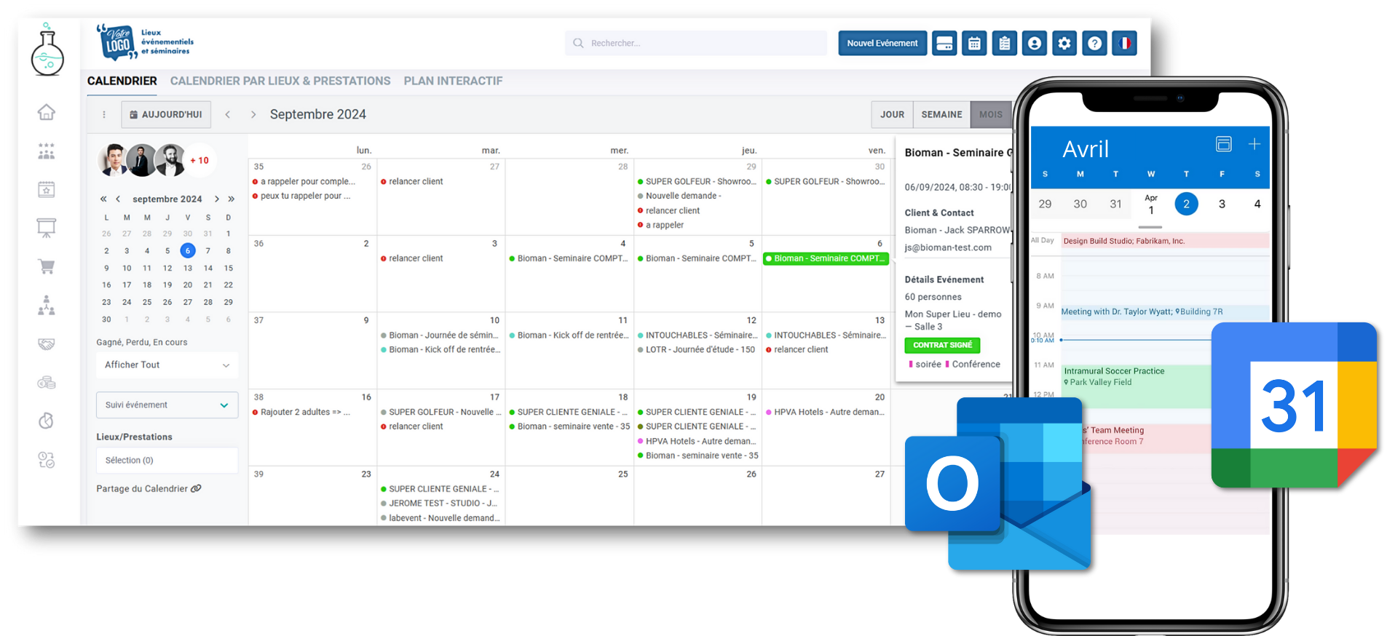Open the three-dot options menu beside Aujourd'hui

click(104, 114)
